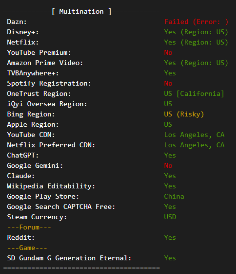
Task: Select the Amazon Prime Video label
Action: tap(45, 63)
